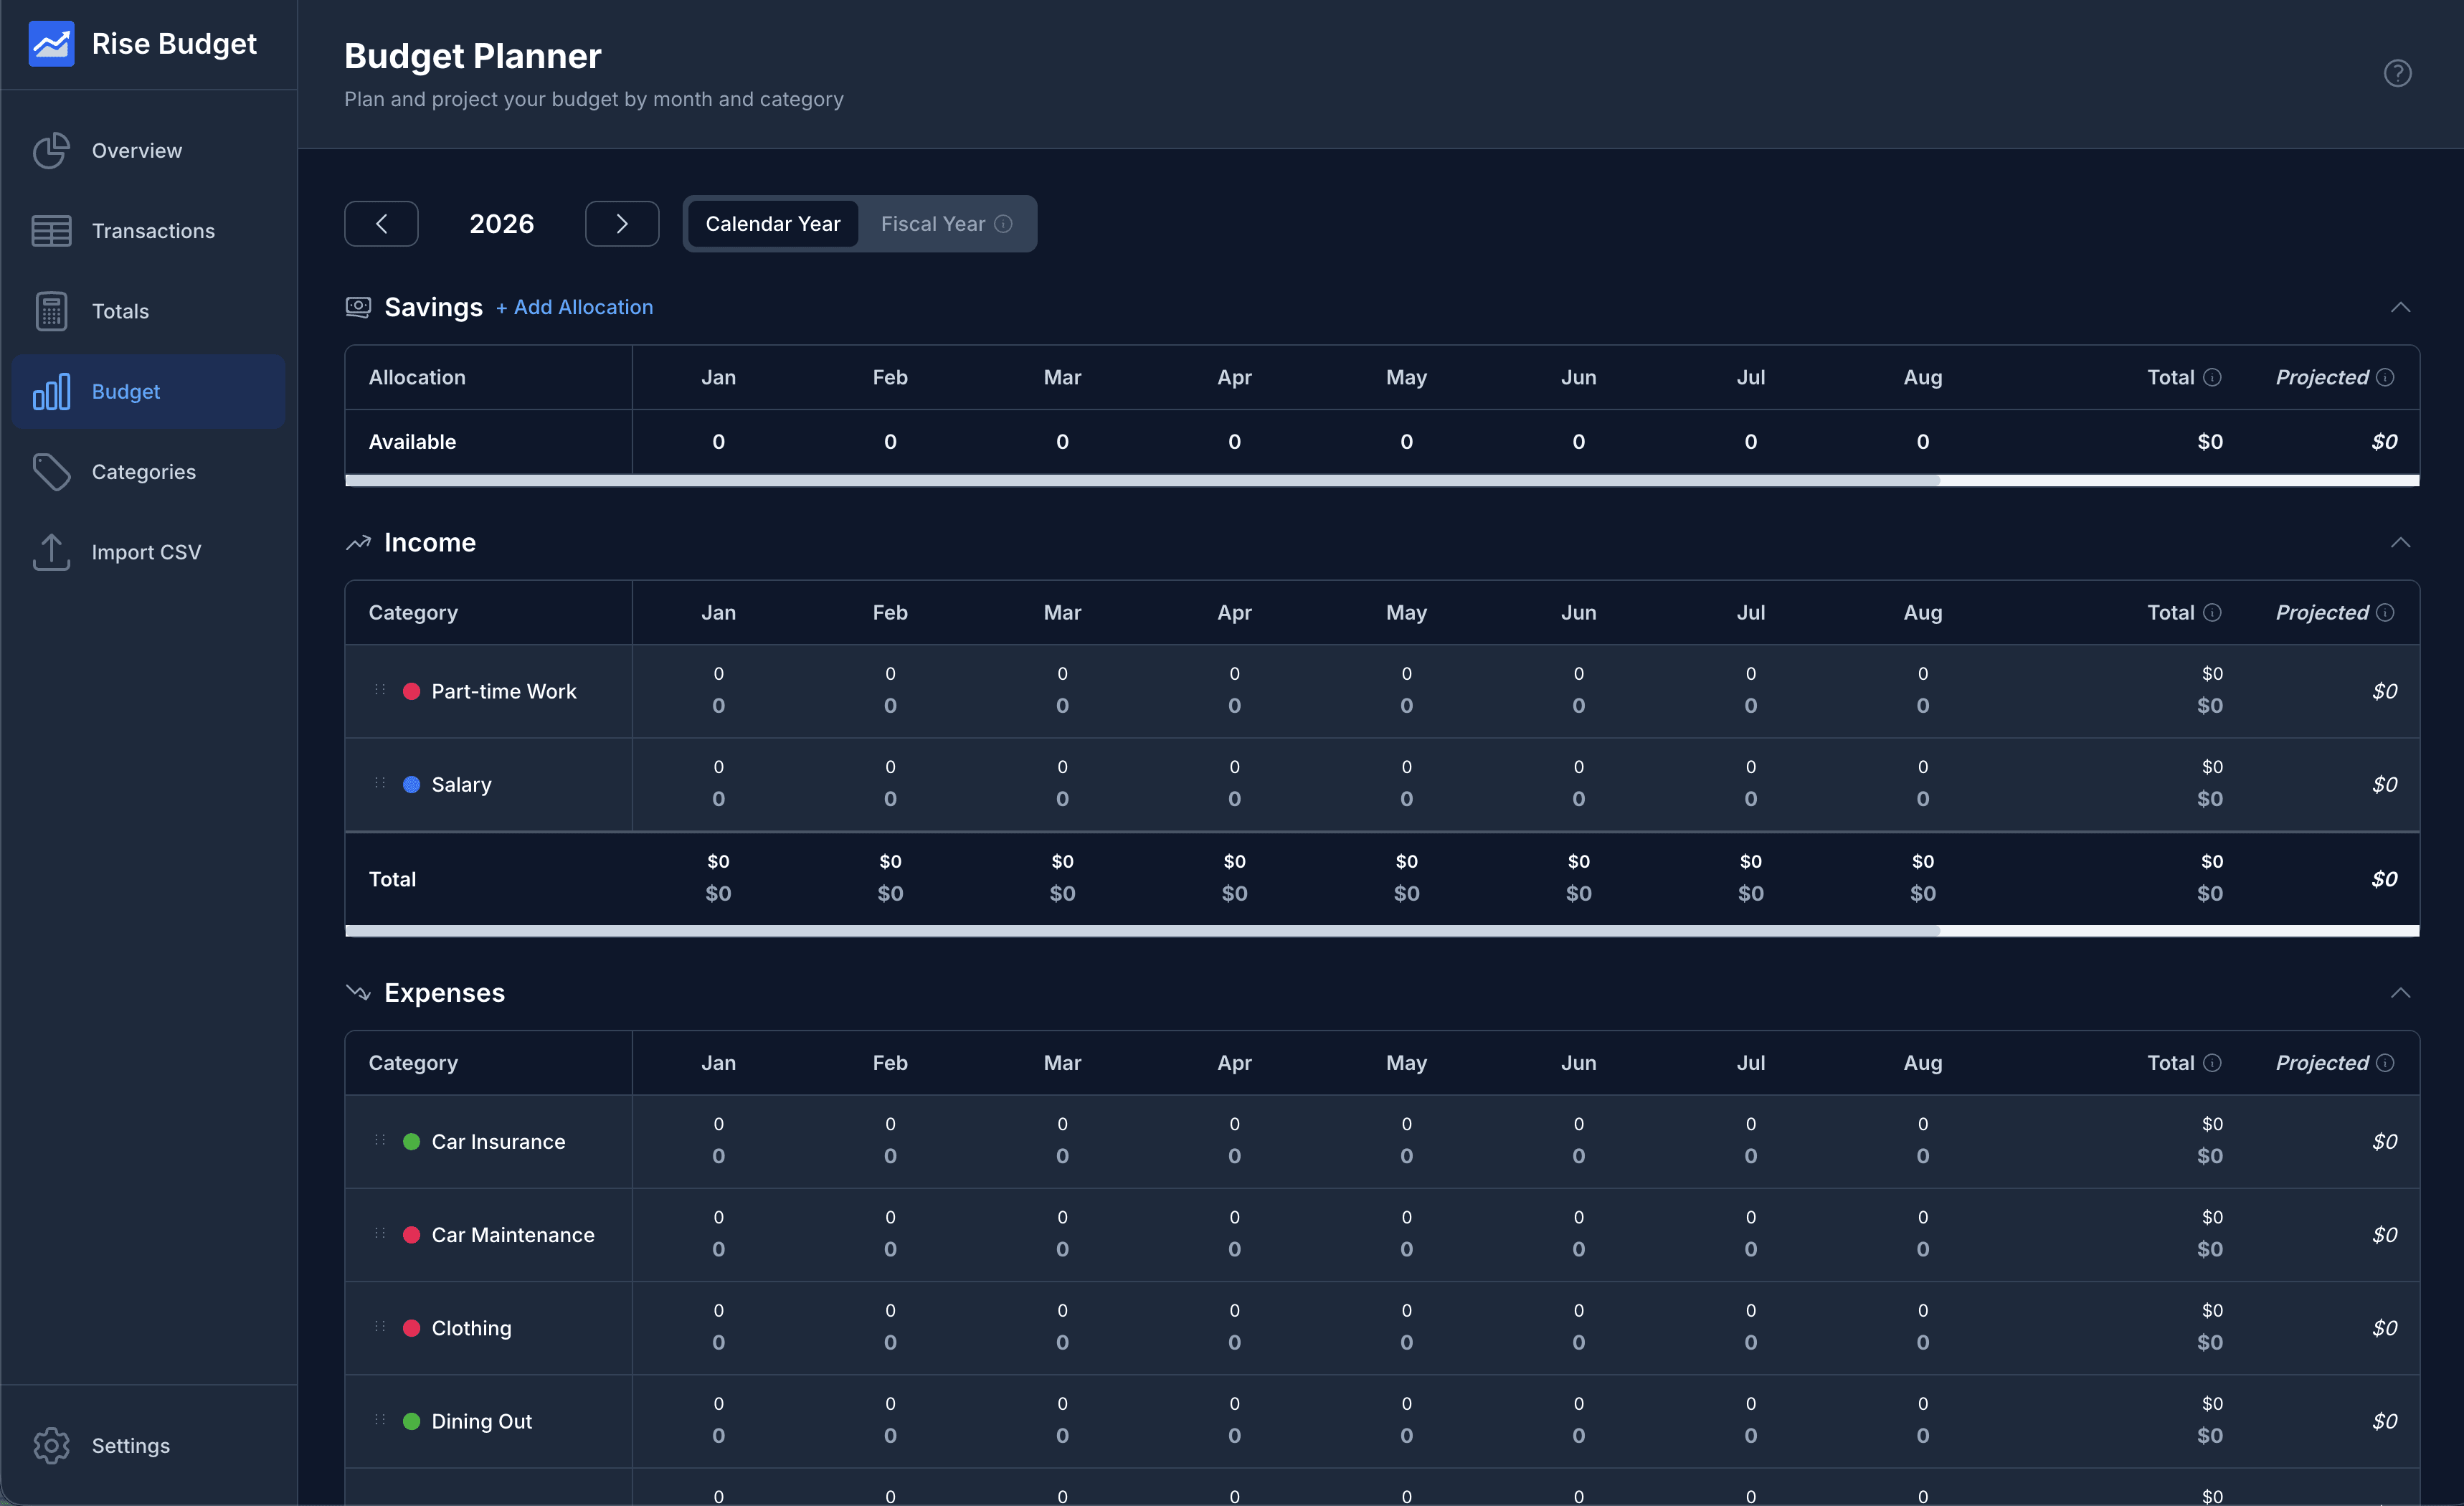2464x1506 pixels.
Task: Open Settings gear icon
Action: [51, 1445]
